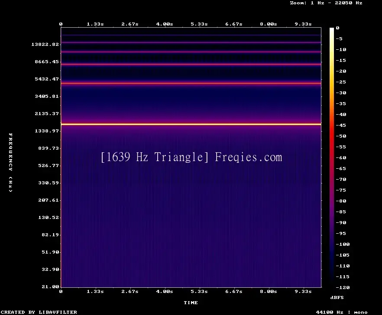Image resolution: width=382 pixels, height=315 pixels.
Task: Click the -110 dBFS scale label
Action: pos(343,266)
